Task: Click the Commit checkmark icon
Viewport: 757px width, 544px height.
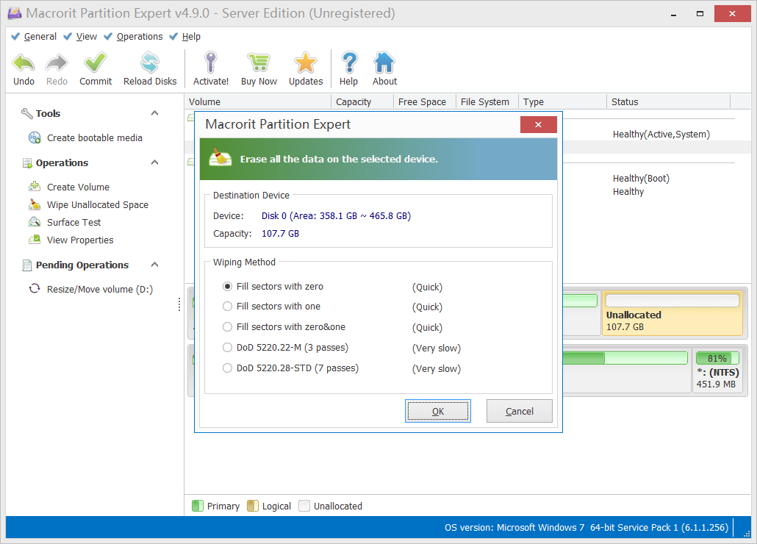Action: pos(95,62)
